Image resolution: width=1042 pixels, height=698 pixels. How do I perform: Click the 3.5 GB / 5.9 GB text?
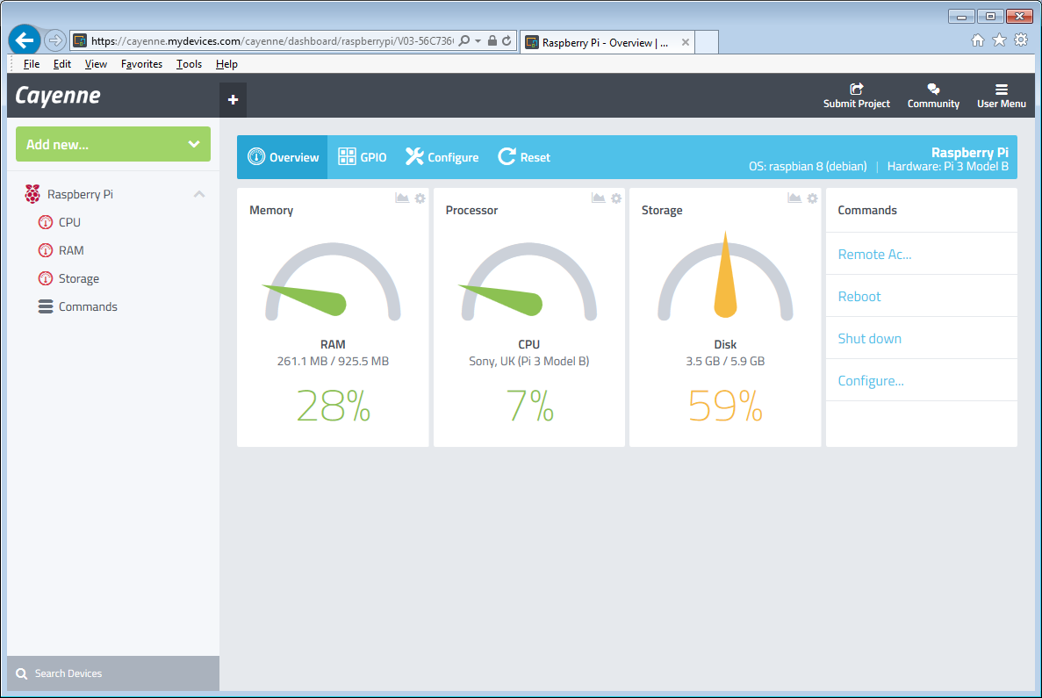[725, 361]
